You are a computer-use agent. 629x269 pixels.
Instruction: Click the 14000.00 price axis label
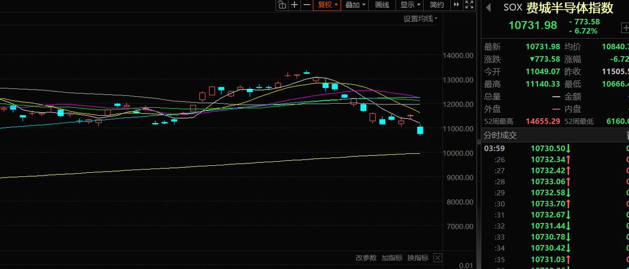[x=459, y=55]
